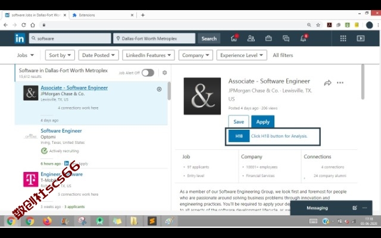Click the Dallas-Fort Worth Metroplex location field
The height and width of the screenshot is (238, 381).
pyautogui.click(x=154, y=39)
